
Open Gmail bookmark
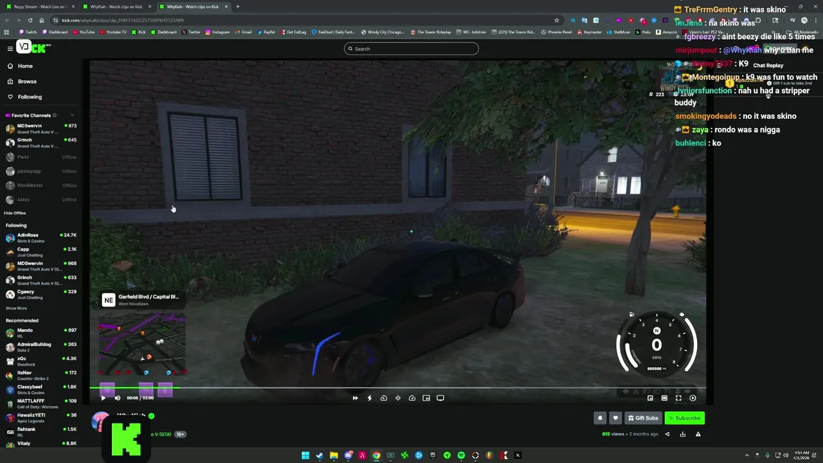pos(243,32)
